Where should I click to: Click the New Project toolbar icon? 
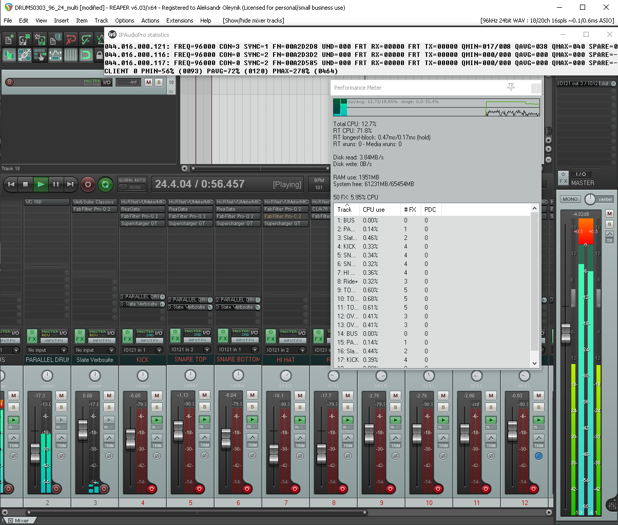coord(9,39)
